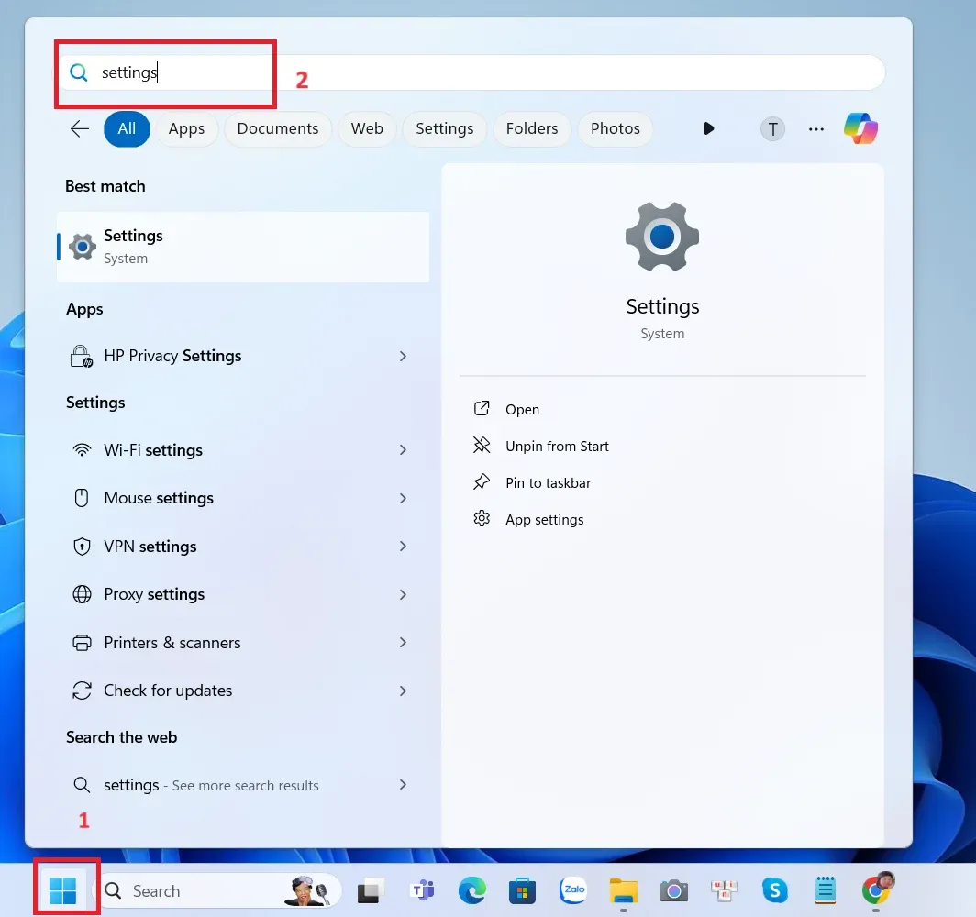The image size is (976, 917).
Task: Expand Wi-Fi settings result chevron
Action: click(403, 450)
